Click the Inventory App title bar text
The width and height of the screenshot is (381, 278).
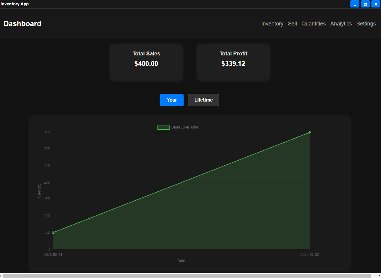coord(14,4)
